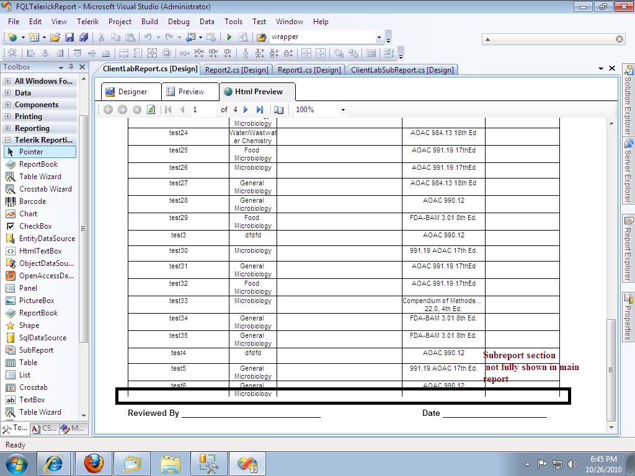Toggle the Toolbox auto-hide pin

71,67
